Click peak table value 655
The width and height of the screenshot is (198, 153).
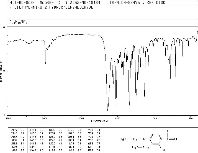[91, 144]
